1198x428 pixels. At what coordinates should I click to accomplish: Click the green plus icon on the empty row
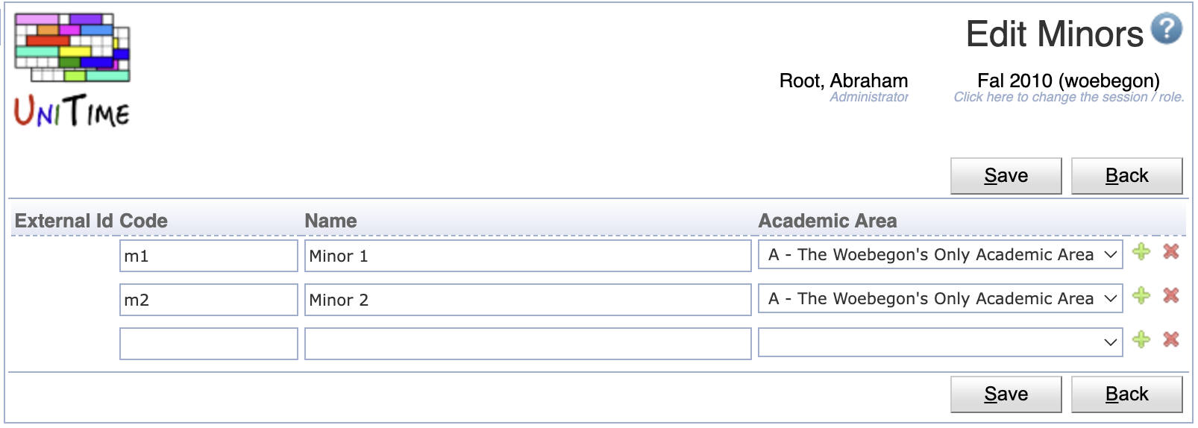pyautogui.click(x=1141, y=340)
